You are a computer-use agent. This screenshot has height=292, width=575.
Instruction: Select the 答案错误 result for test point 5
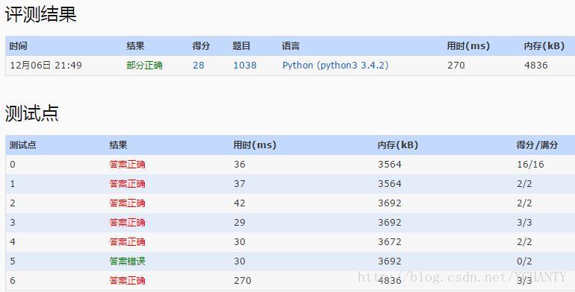(127, 261)
